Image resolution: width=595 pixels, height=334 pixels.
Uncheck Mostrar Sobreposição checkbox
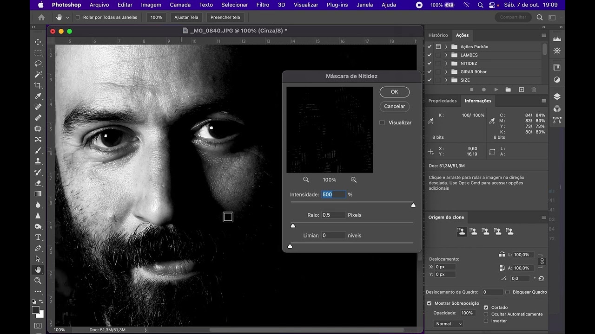click(429, 303)
